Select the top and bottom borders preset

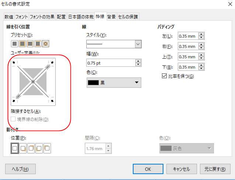[x=38, y=44]
